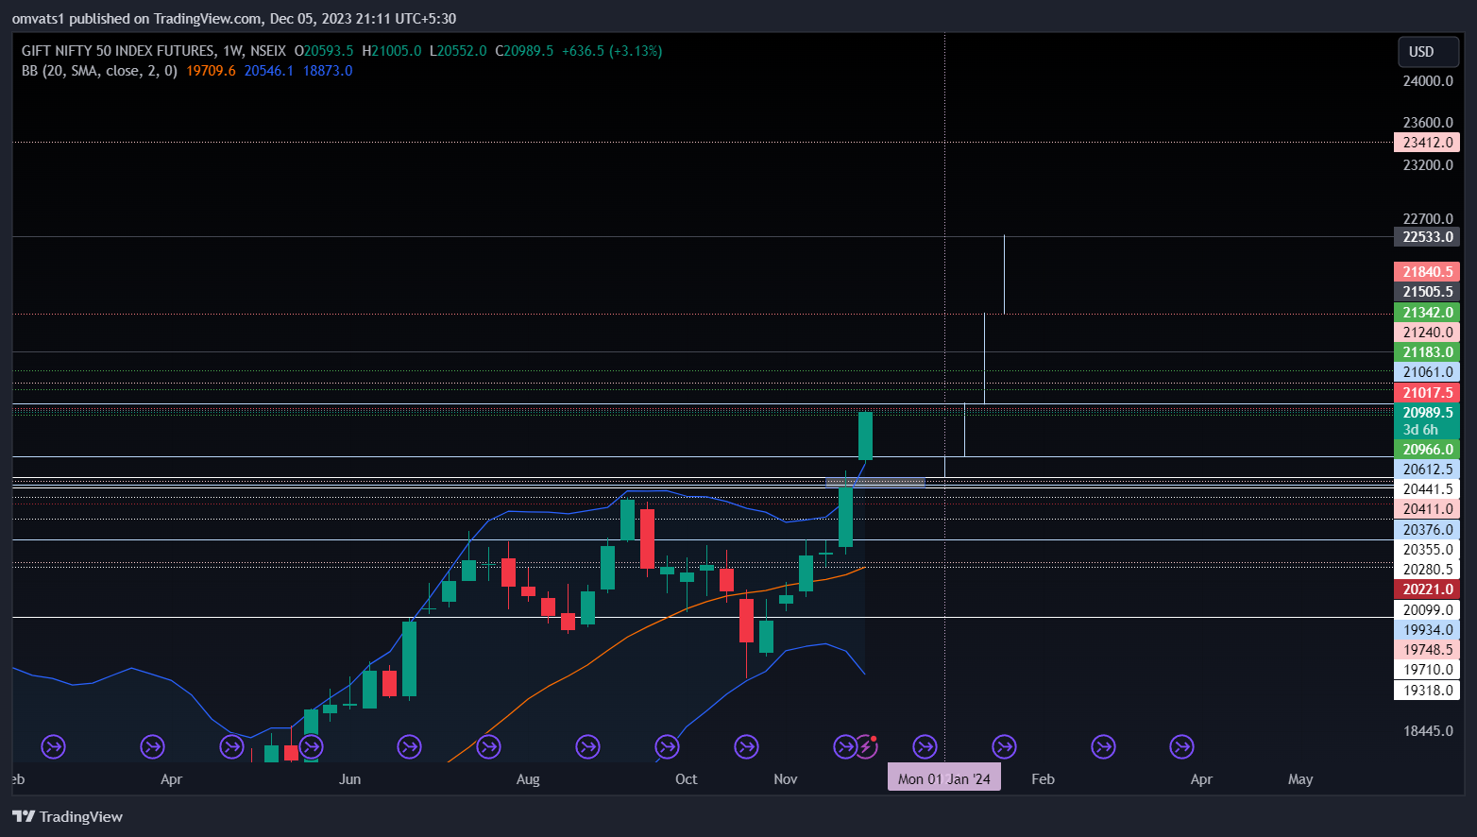This screenshot has width=1477, height=837.
Task: Click the 22533.0 price label
Action: (1427, 237)
